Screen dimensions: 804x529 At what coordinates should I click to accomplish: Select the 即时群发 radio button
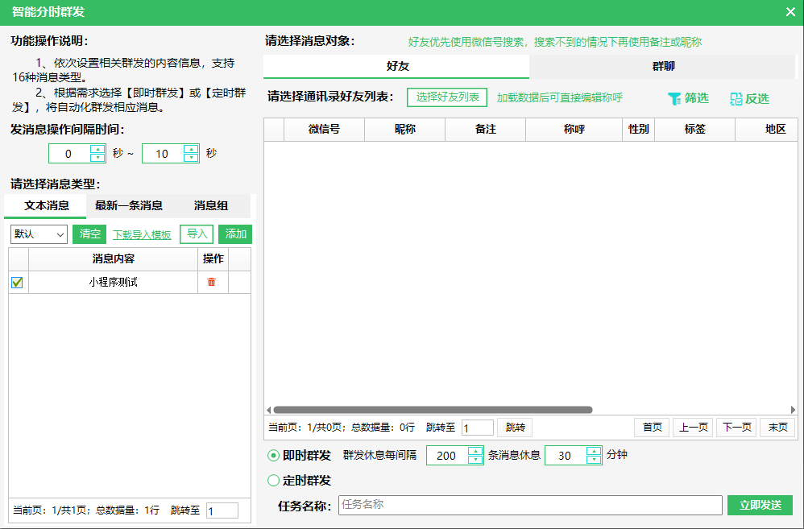pos(273,455)
